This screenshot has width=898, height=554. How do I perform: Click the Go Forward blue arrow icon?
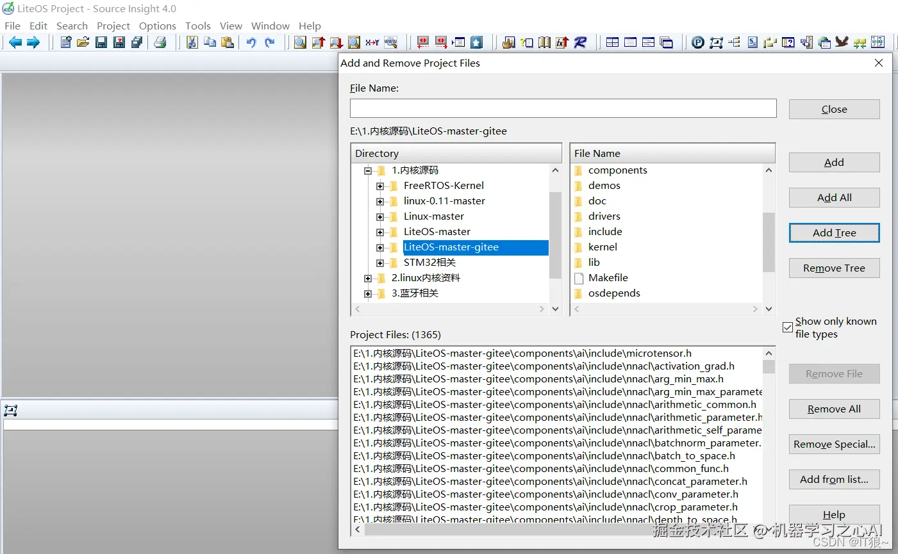click(x=33, y=42)
